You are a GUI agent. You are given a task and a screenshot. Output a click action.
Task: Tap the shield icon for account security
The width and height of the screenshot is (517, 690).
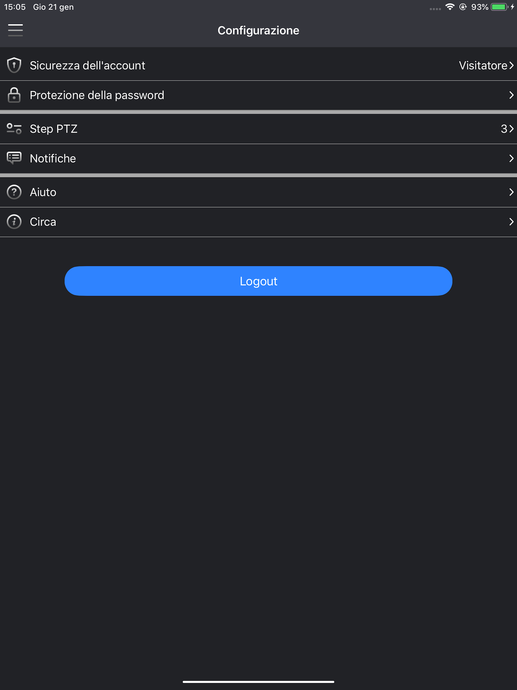pos(14,65)
